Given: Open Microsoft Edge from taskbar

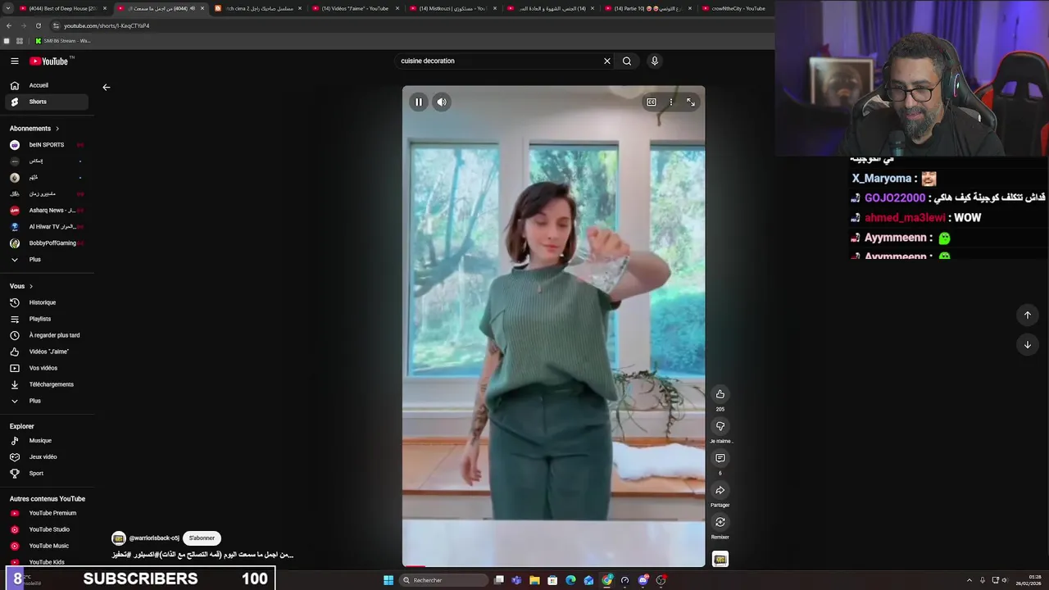Looking at the screenshot, I should pos(570,580).
